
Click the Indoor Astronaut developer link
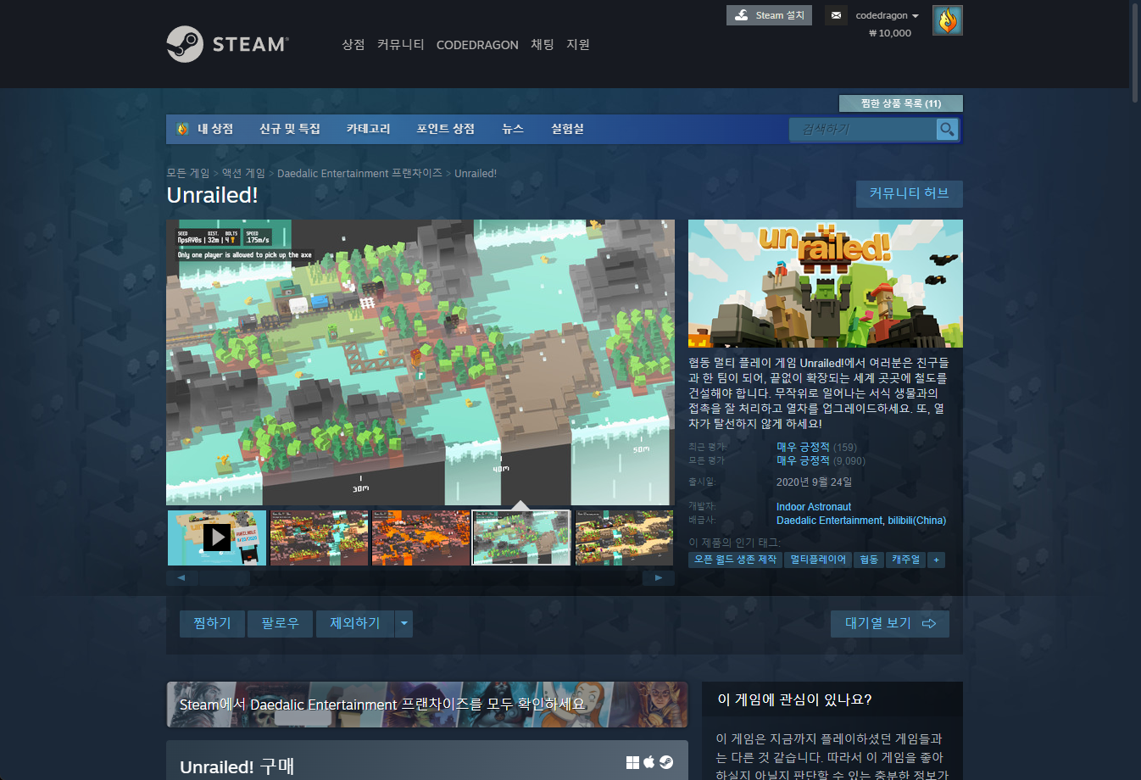pyautogui.click(x=814, y=507)
